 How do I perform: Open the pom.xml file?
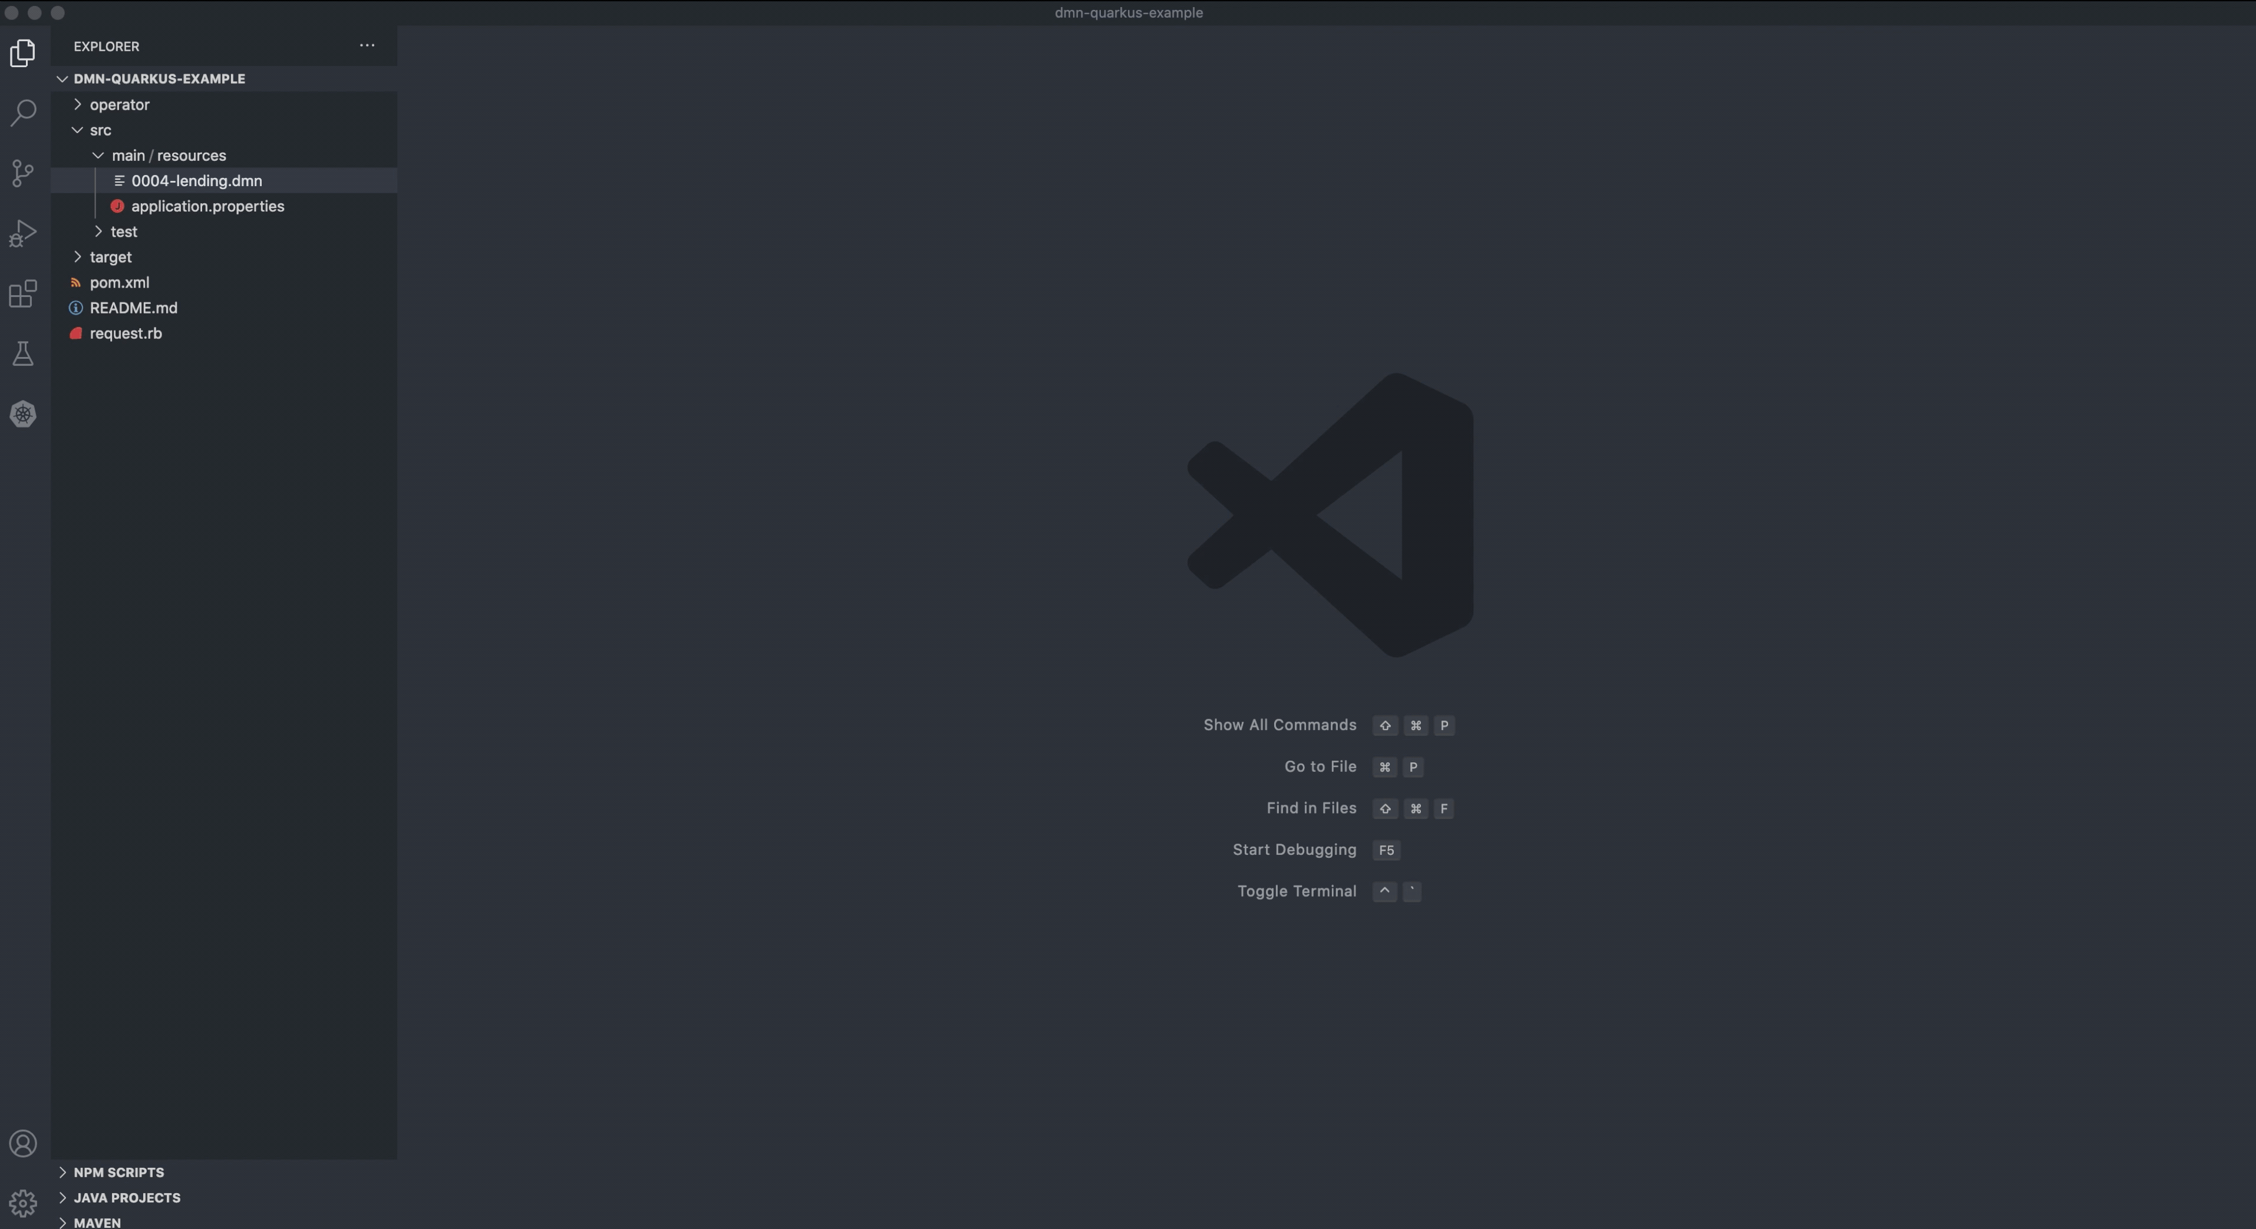tap(119, 282)
